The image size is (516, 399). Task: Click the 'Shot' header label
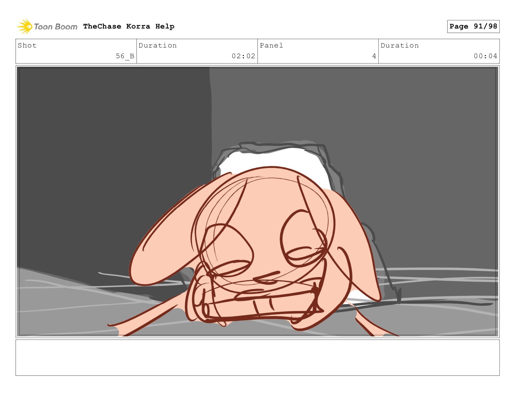pos(27,45)
